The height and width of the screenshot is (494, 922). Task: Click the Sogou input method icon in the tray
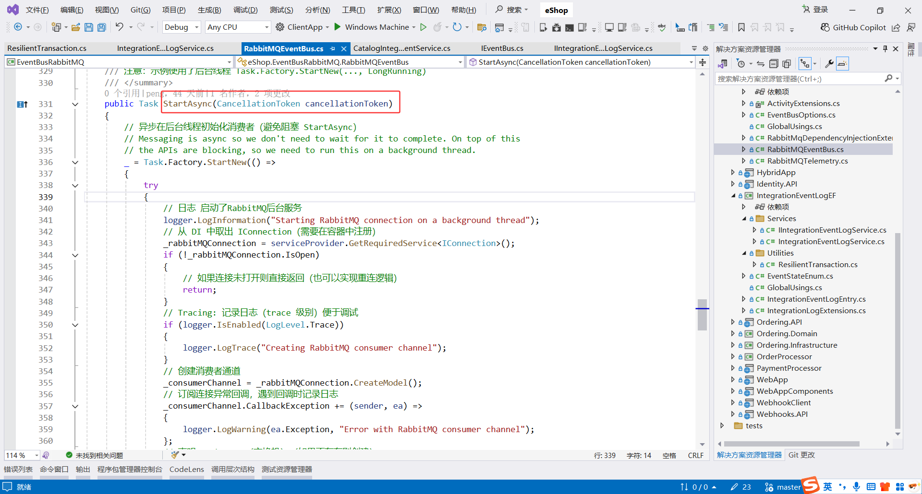point(811,485)
